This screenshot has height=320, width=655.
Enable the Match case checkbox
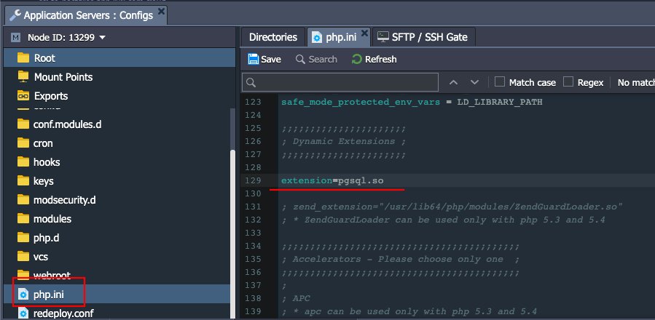point(500,81)
